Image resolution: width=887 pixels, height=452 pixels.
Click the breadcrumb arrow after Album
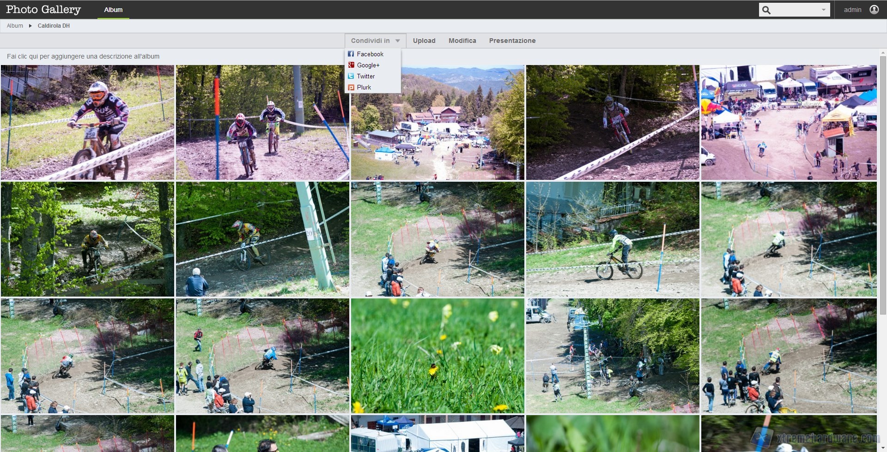coord(30,26)
